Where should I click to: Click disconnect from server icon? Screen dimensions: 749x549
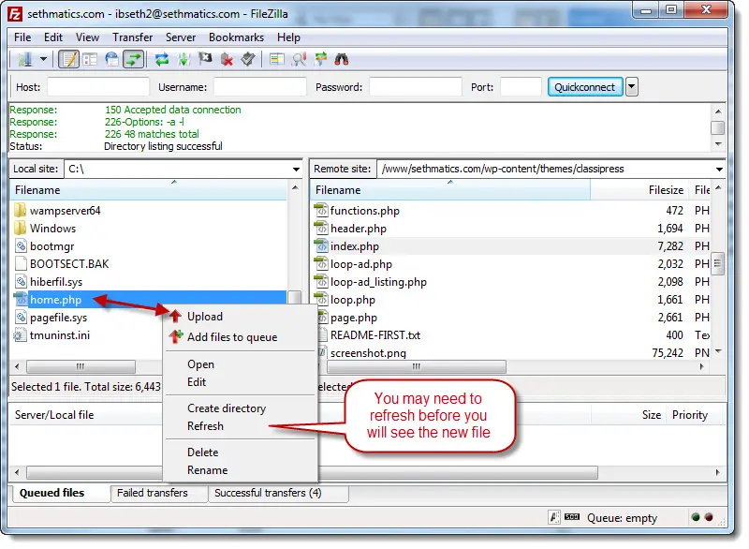227,59
